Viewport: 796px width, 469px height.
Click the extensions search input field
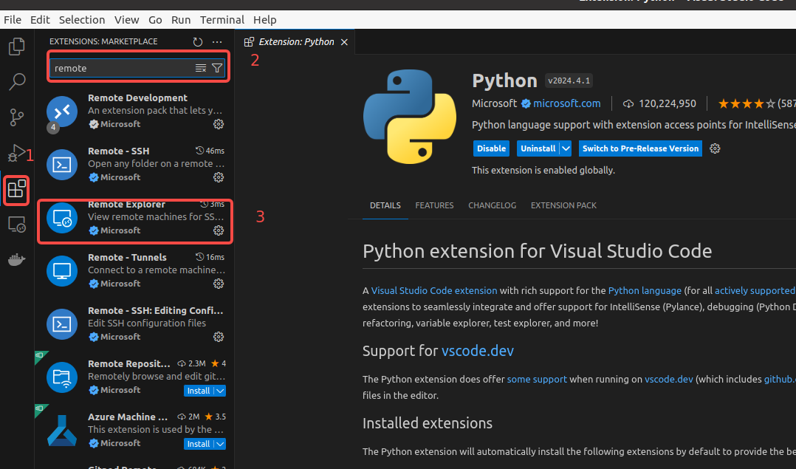[122, 68]
